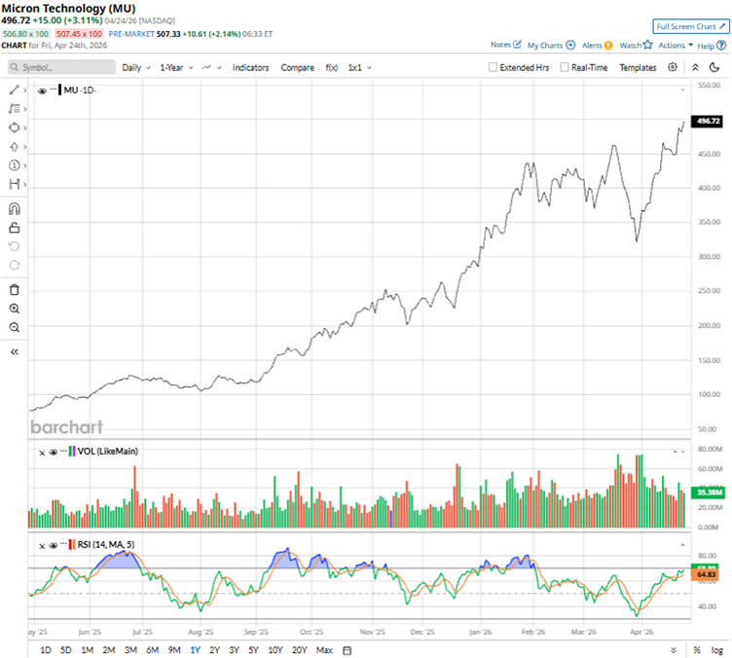Toggle the lock drawings icon
732x658 pixels.
(x=15, y=227)
